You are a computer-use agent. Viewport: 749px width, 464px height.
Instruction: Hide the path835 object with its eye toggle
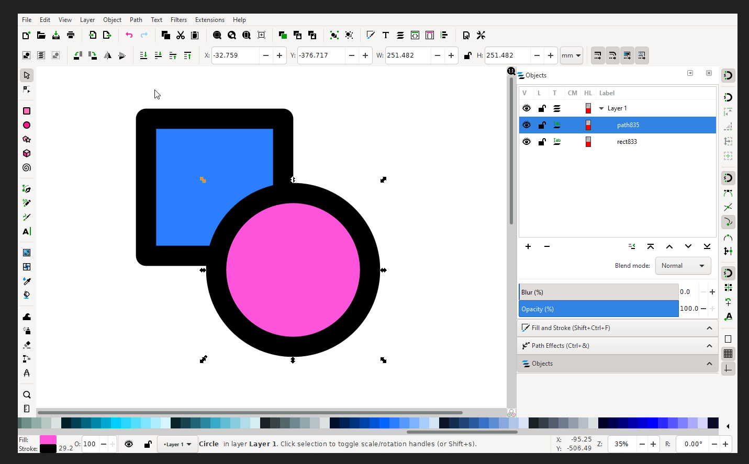coord(527,125)
